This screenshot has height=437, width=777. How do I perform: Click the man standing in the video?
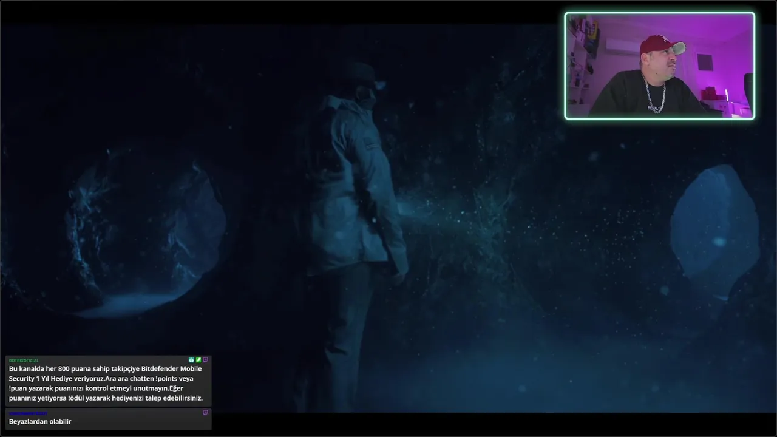pos(358,237)
